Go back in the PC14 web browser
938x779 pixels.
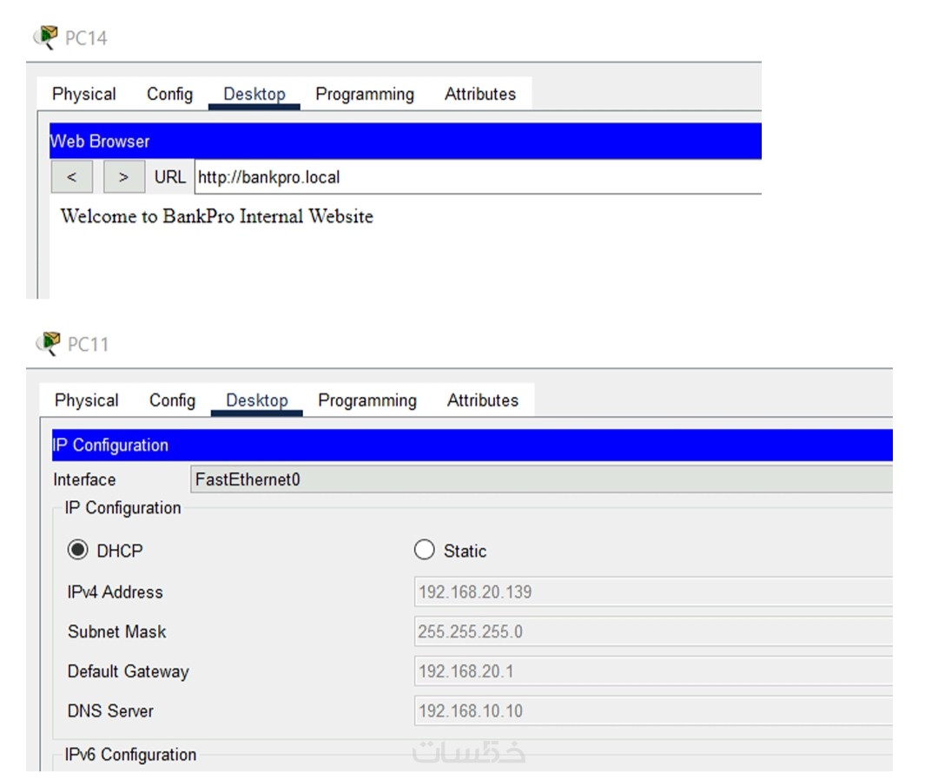[x=72, y=177]
